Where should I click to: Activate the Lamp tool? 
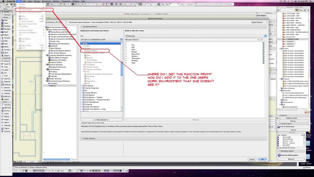pyautogui.click(x=6, y=114)
